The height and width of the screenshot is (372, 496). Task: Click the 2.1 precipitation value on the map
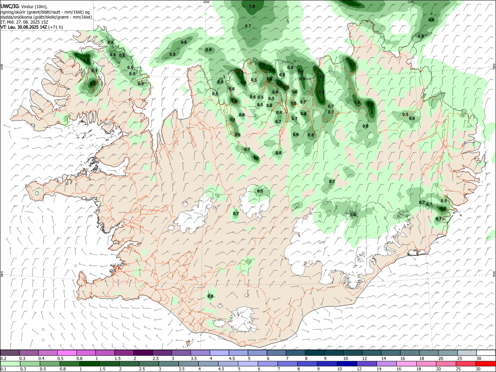click(x=240, y=72)
